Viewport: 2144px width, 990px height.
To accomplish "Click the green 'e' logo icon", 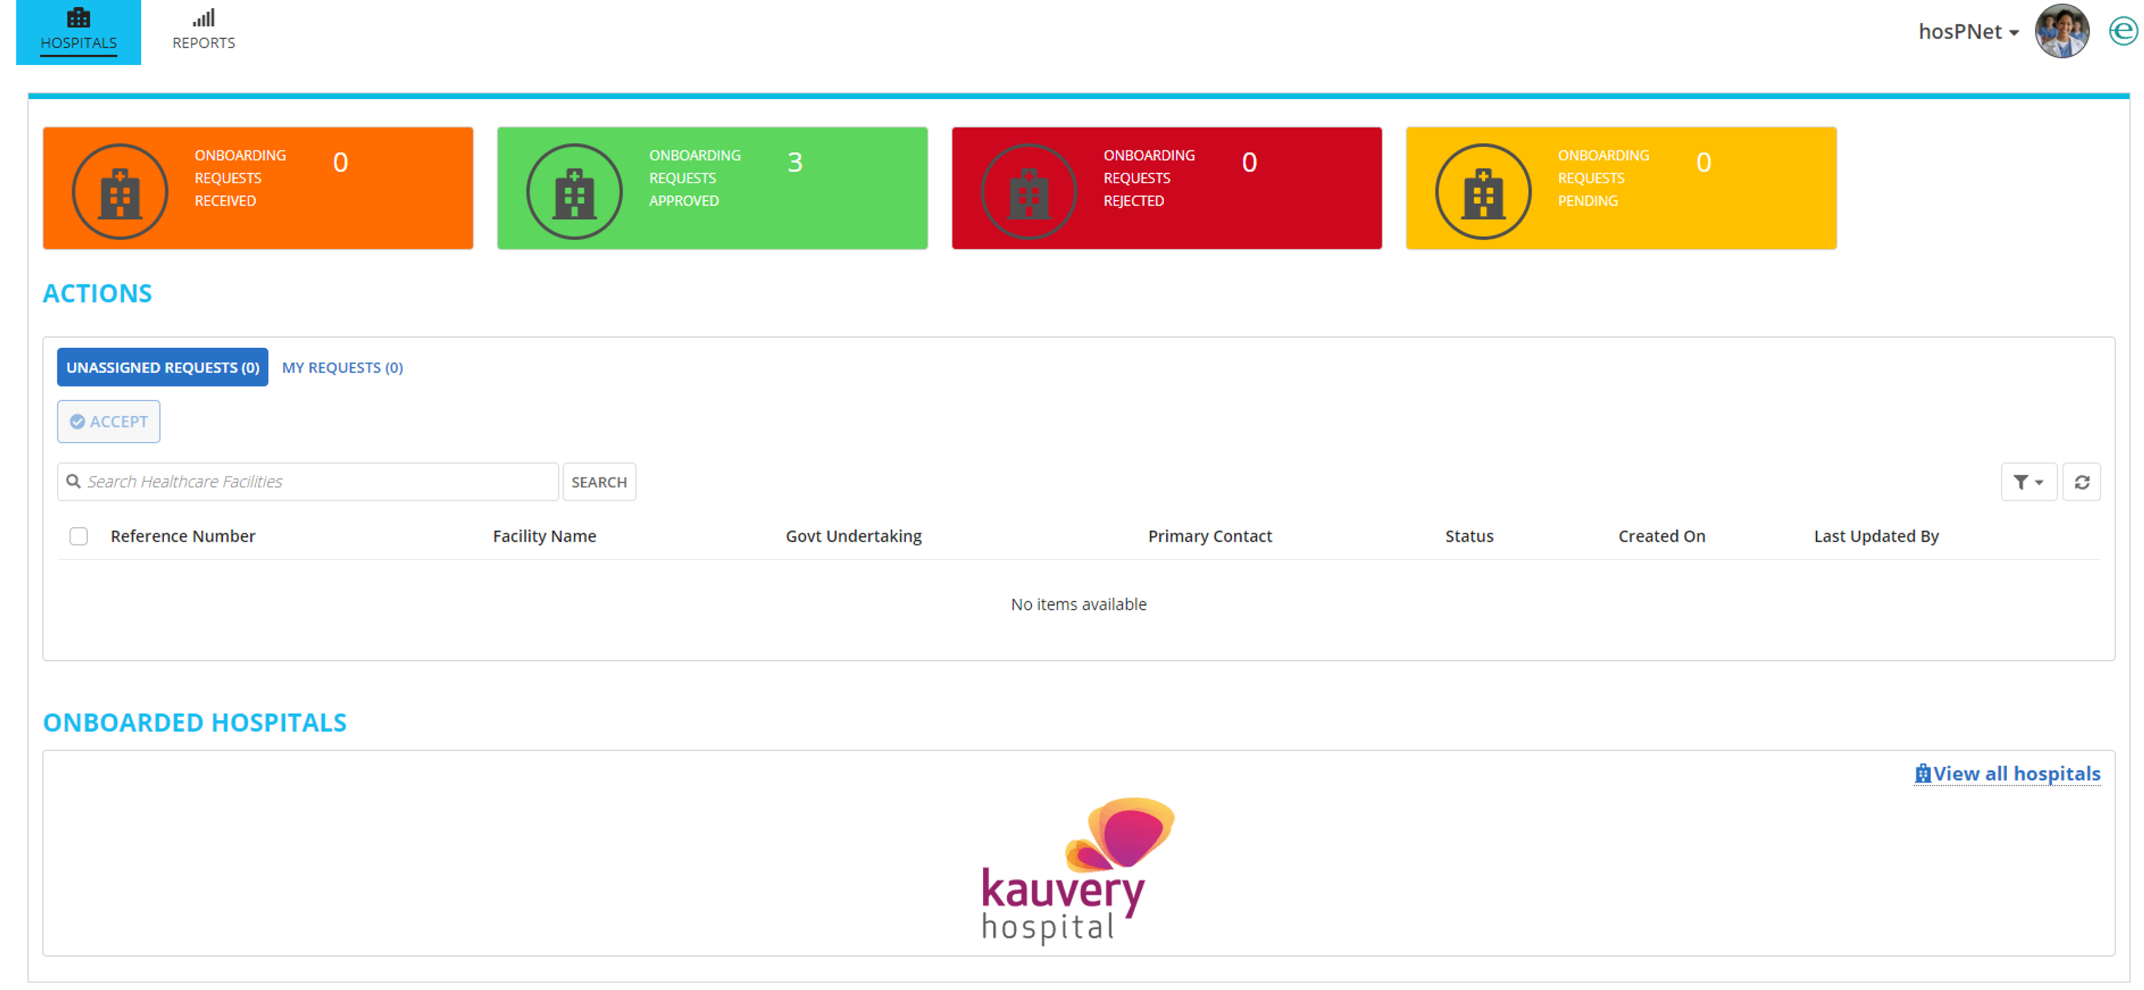I will pyautogui.click(x=2123, y=32).
